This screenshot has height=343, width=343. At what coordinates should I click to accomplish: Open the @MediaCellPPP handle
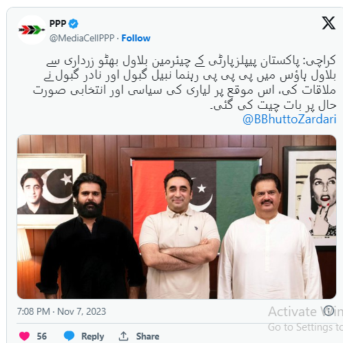coord(82,38)
